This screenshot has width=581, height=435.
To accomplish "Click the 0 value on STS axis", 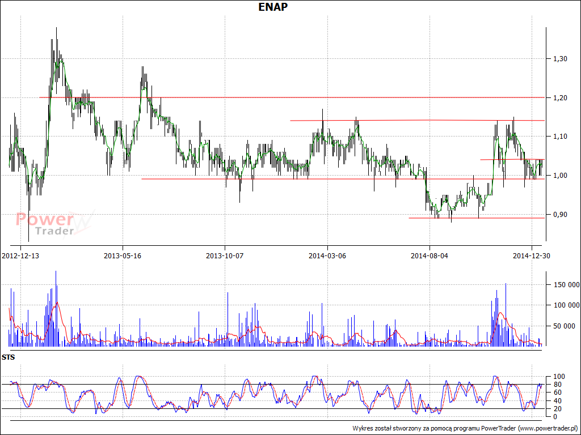I will [555, 416].
